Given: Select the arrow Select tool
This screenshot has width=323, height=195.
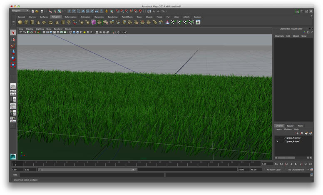Looking at the screenshot, I should (x=13, y=32).
